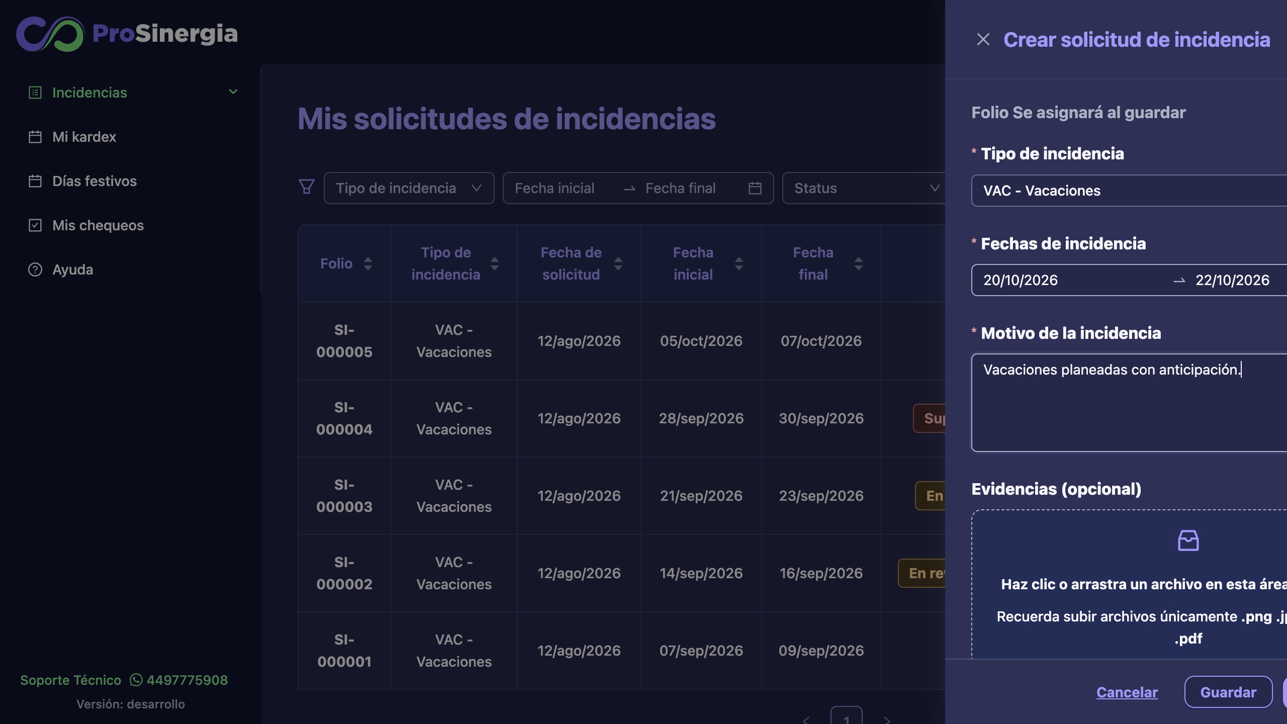The width and height of the screenshot is (1287, 724).
Task: Click the file upload drop area text
Action: tap(1143, 584)
